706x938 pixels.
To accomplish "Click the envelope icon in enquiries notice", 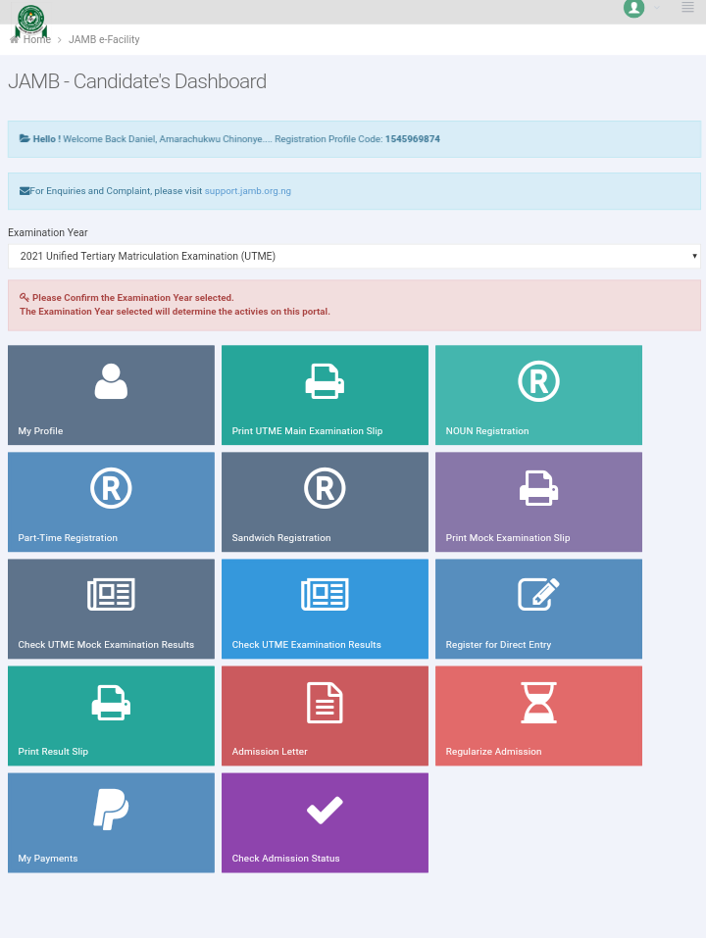I will coord(25,191).
